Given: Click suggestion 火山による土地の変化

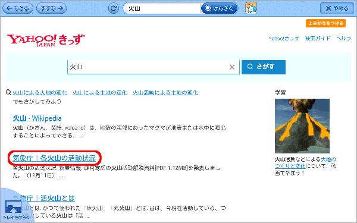Looking at the screenshot, I should [x=100, y=93].
